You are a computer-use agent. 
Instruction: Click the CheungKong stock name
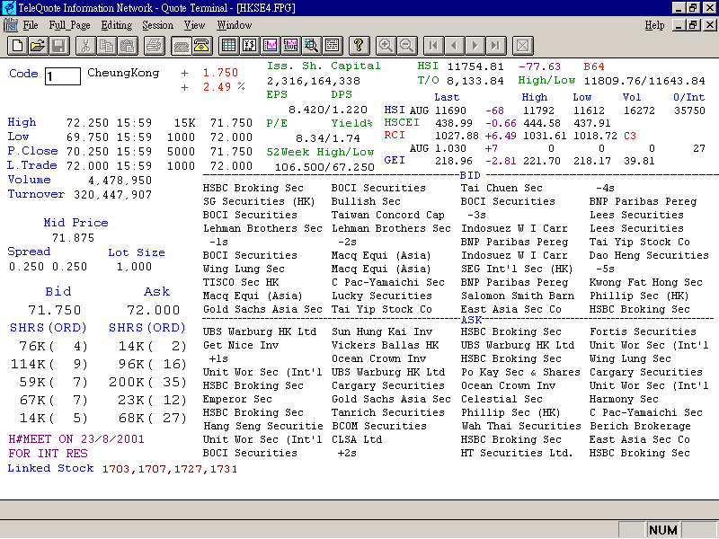(123, 73)
